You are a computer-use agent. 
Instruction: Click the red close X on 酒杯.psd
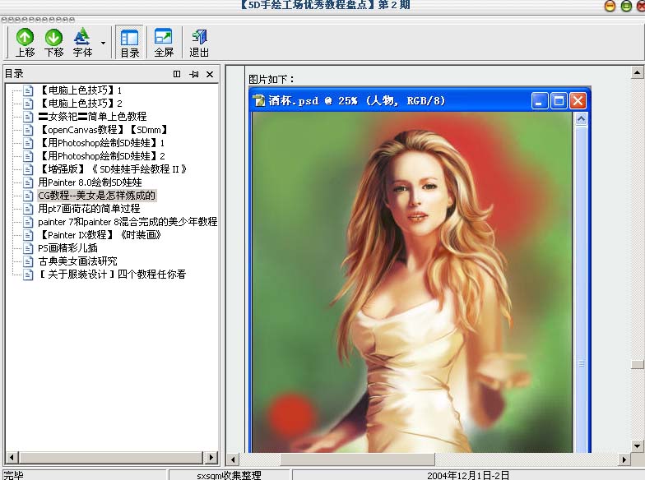(x=578, y=100)
